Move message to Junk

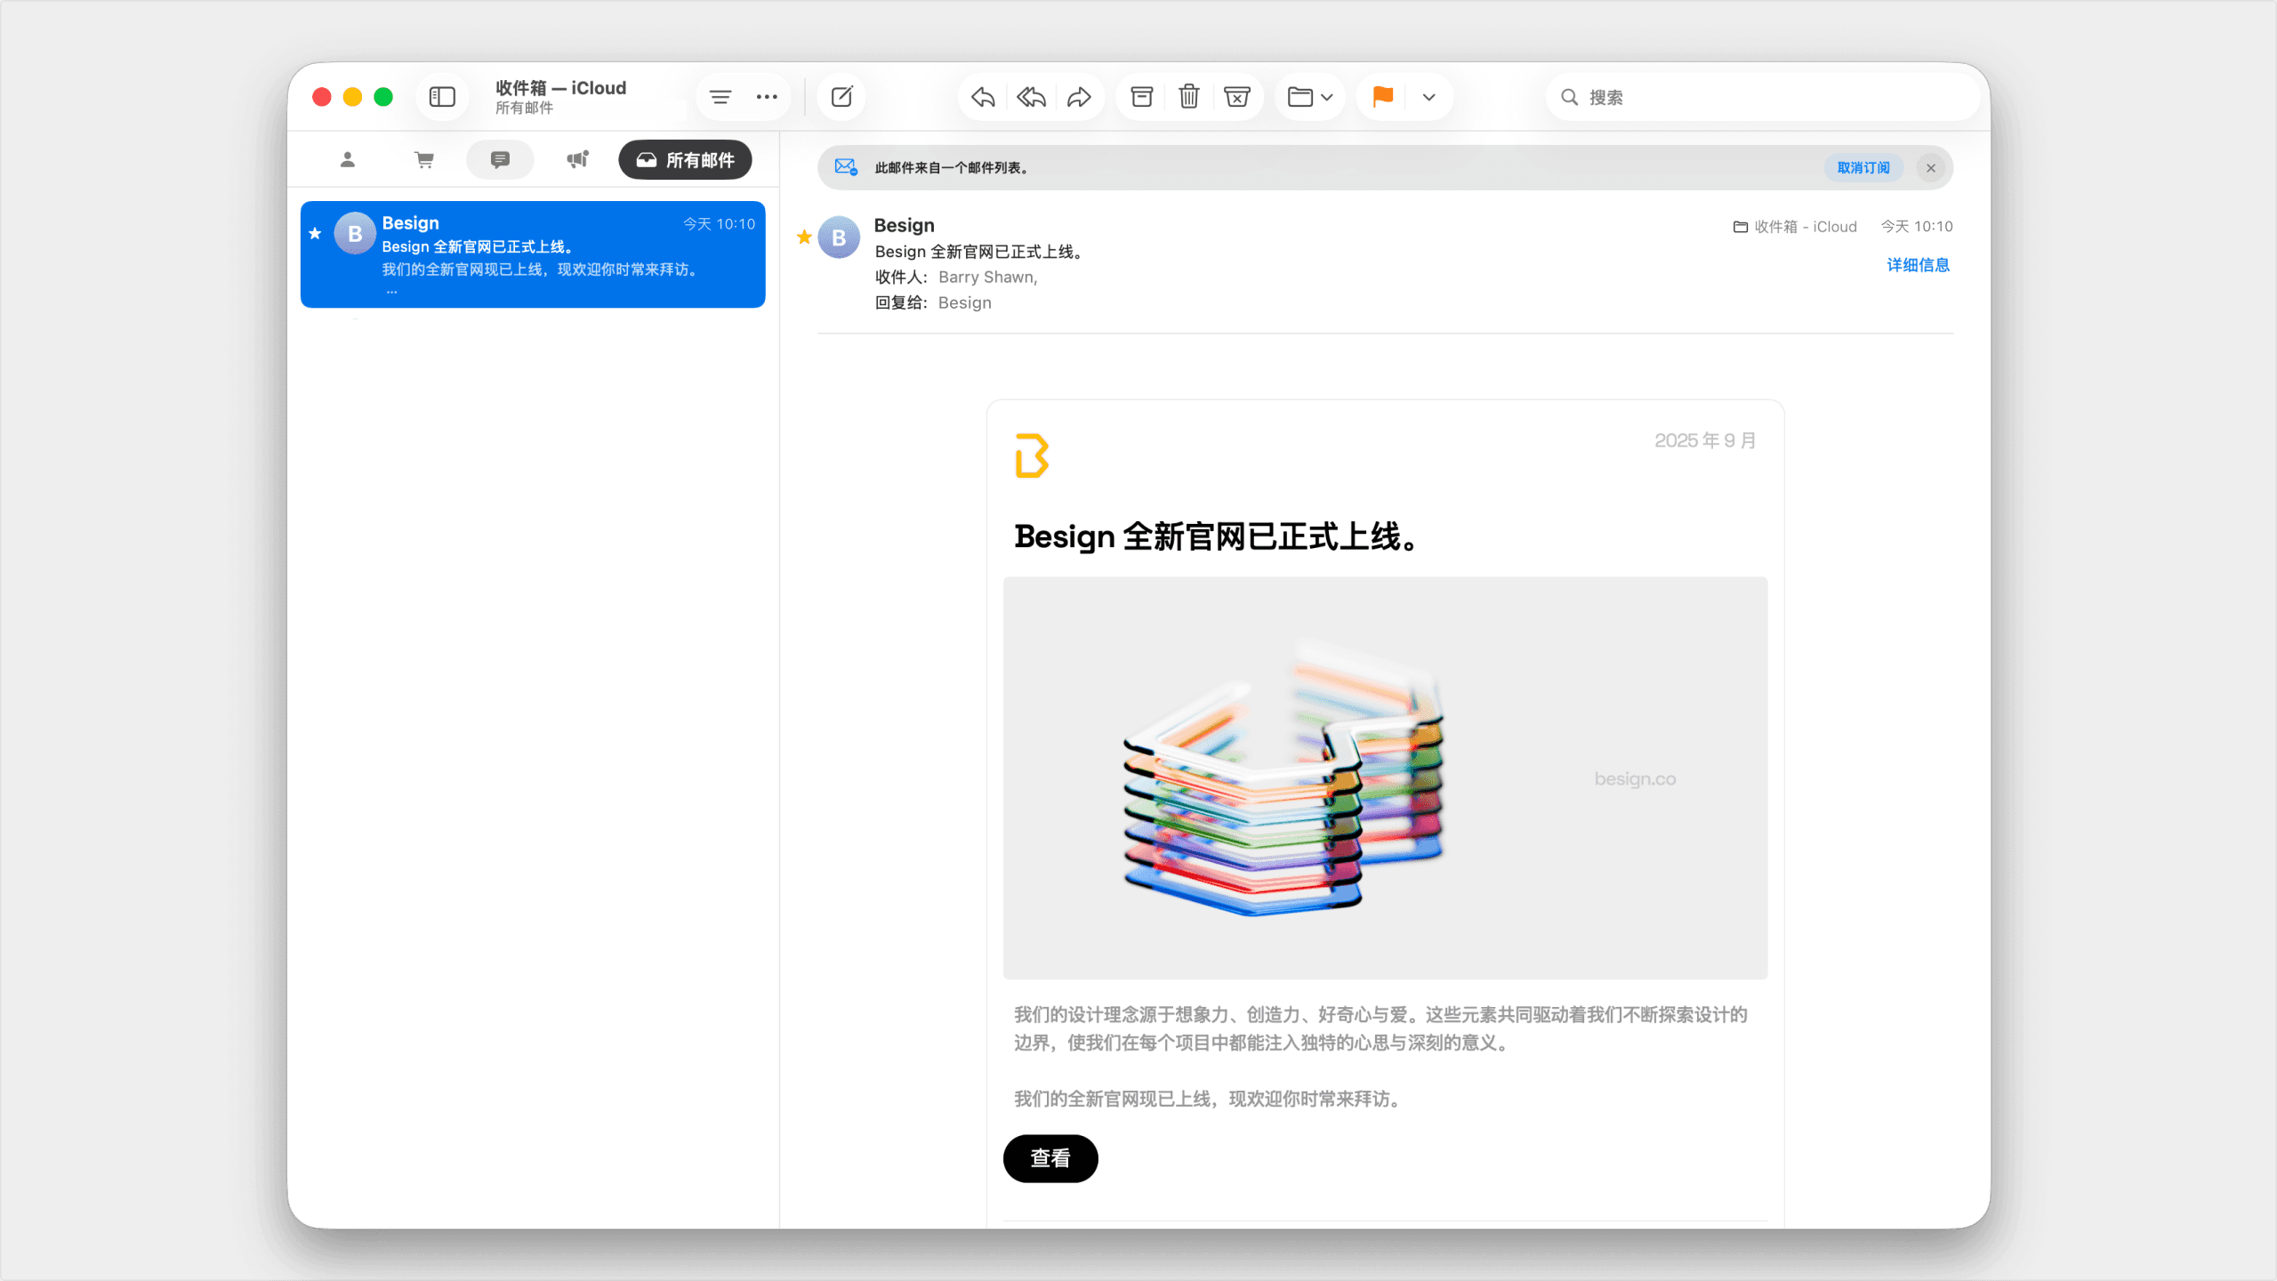pyautogui.click(x=1237, y=97)
